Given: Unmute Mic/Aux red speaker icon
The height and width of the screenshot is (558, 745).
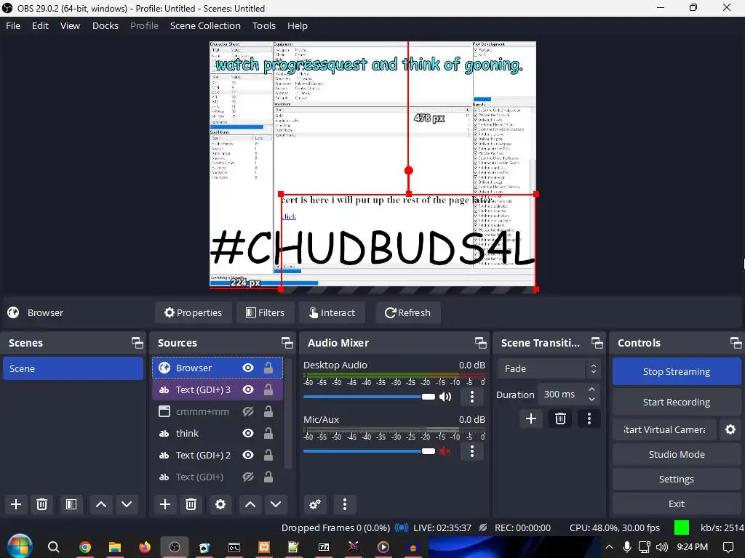Looking at the screenshot, I should tap(445, 451).
